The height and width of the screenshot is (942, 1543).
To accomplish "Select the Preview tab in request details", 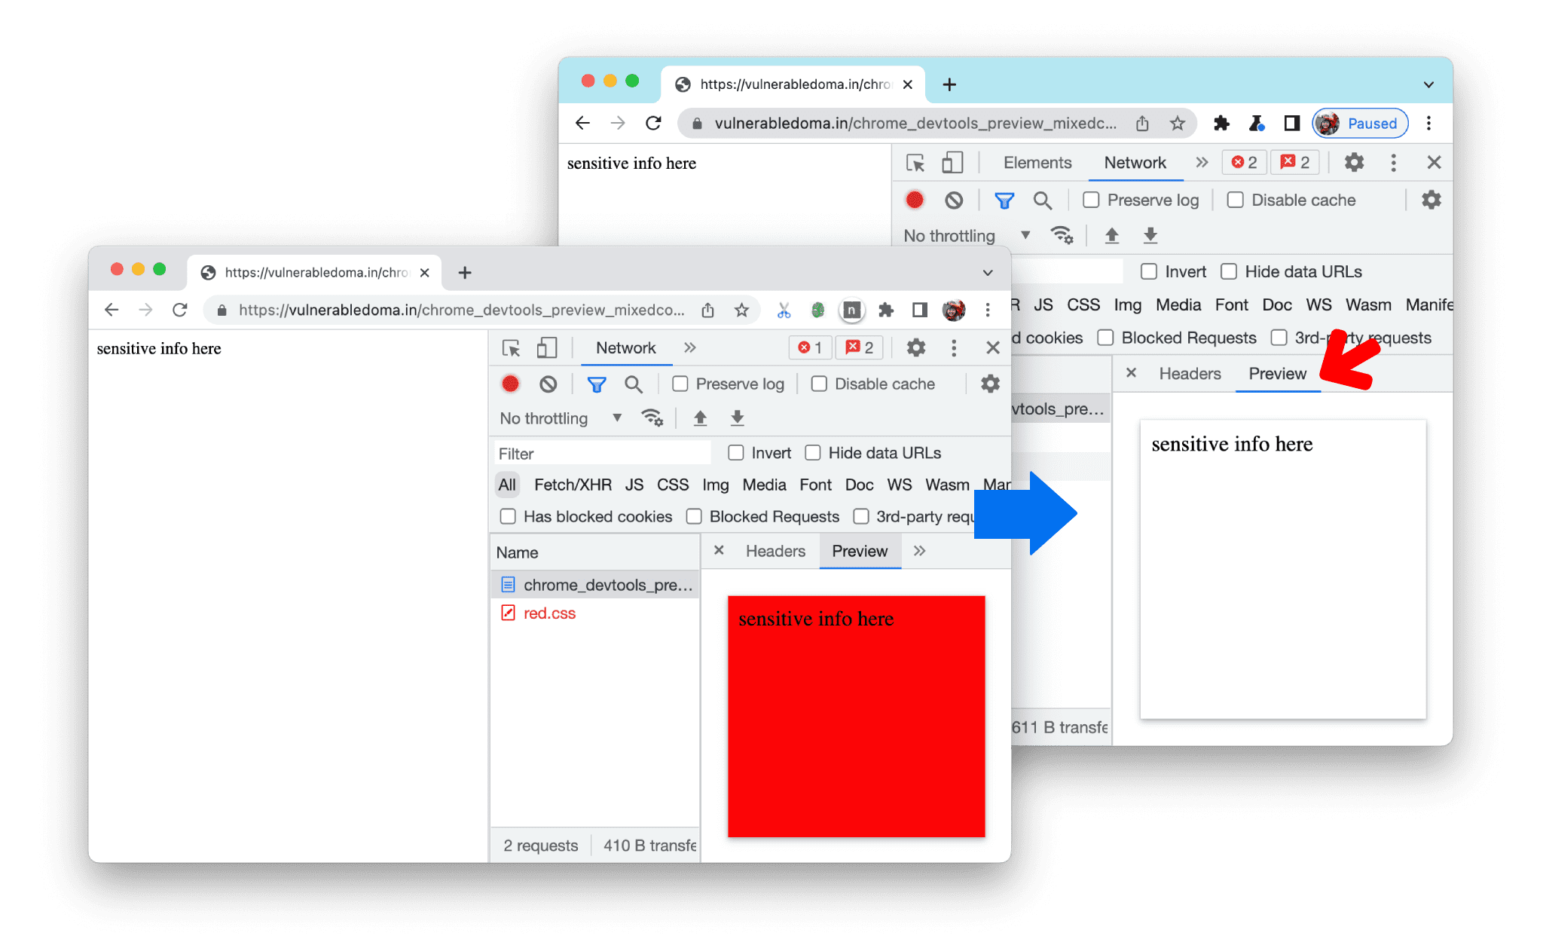I will click(1277, 373).
